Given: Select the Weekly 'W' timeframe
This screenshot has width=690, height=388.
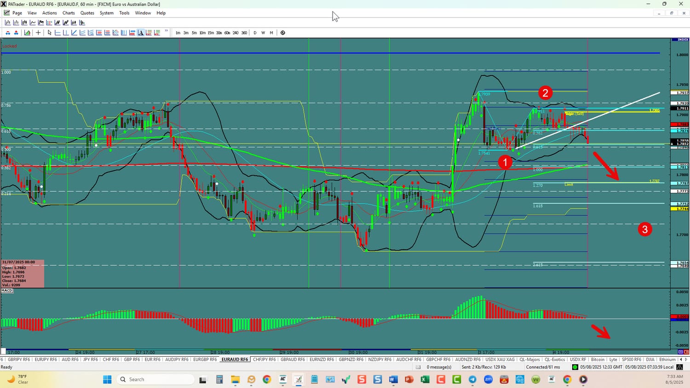Looking at the screenshot, I should [x=263, y=33].
